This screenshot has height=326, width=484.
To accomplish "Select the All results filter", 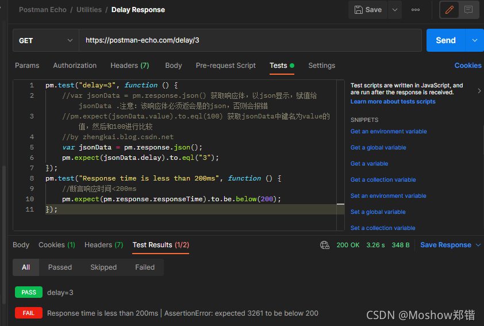I will coord(26,267).
